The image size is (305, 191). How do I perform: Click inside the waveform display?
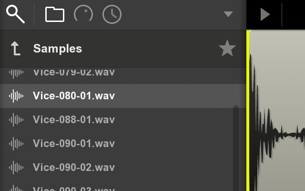pyautogui.click(x=277, y=110)
